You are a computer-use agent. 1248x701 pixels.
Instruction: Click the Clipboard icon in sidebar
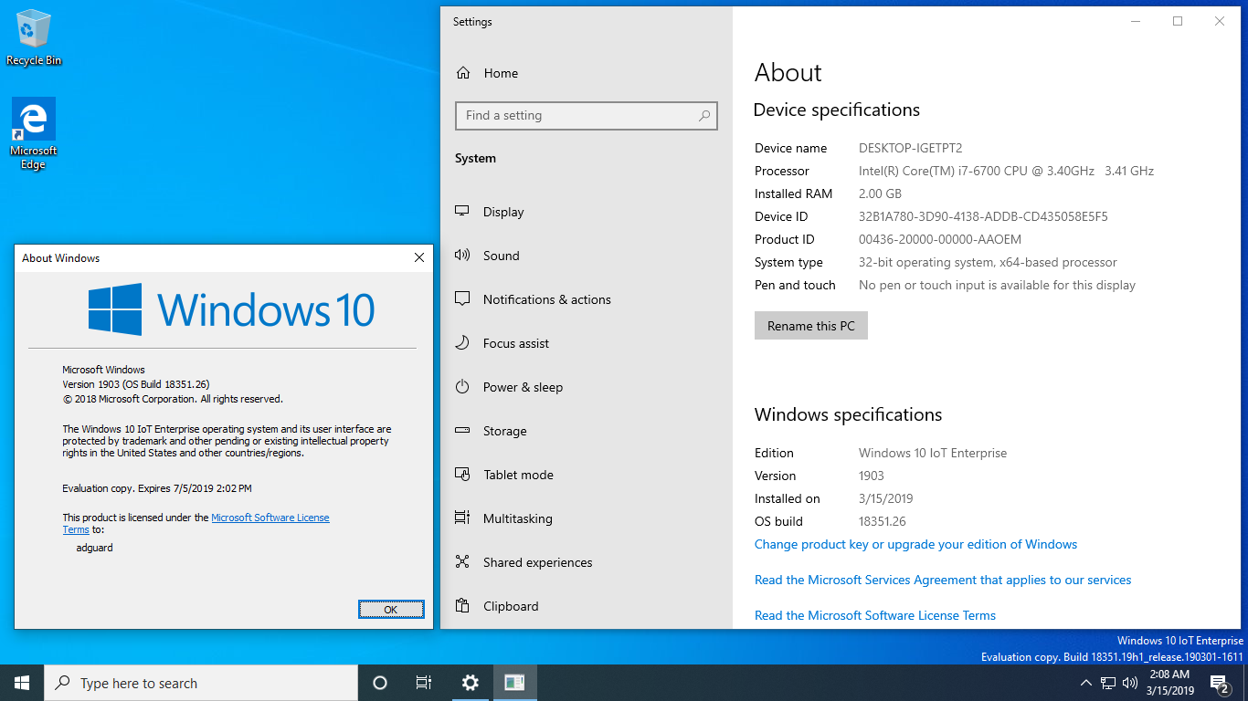click(x=462, y=606)
